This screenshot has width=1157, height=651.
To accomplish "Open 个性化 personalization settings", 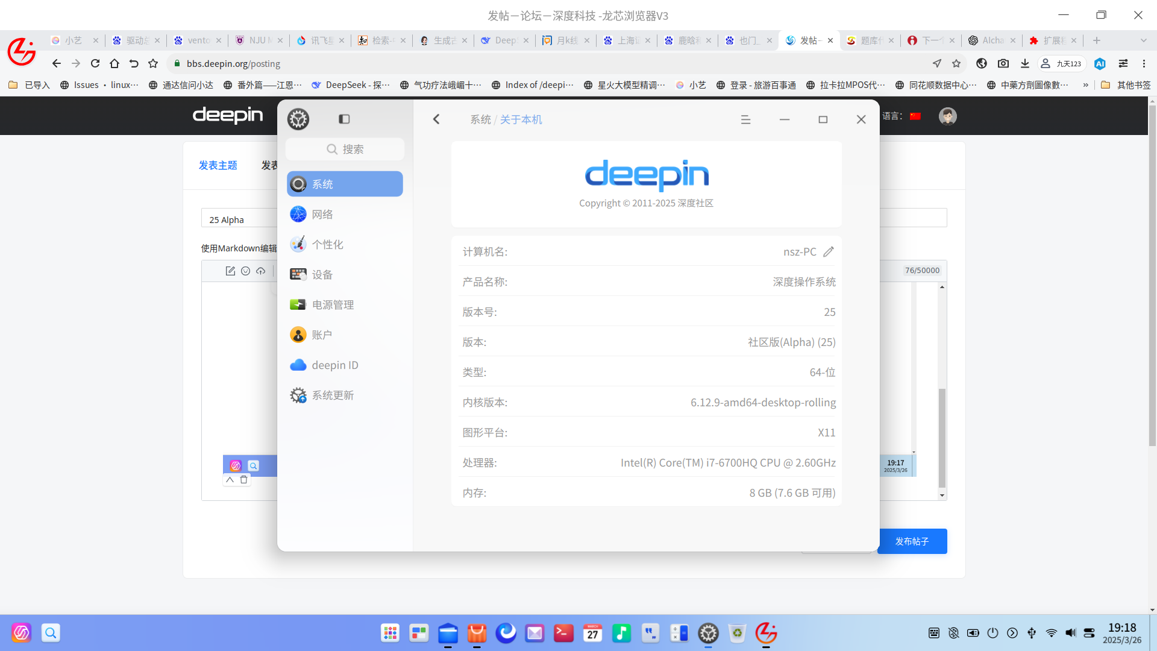I will (x=345, y=244).
